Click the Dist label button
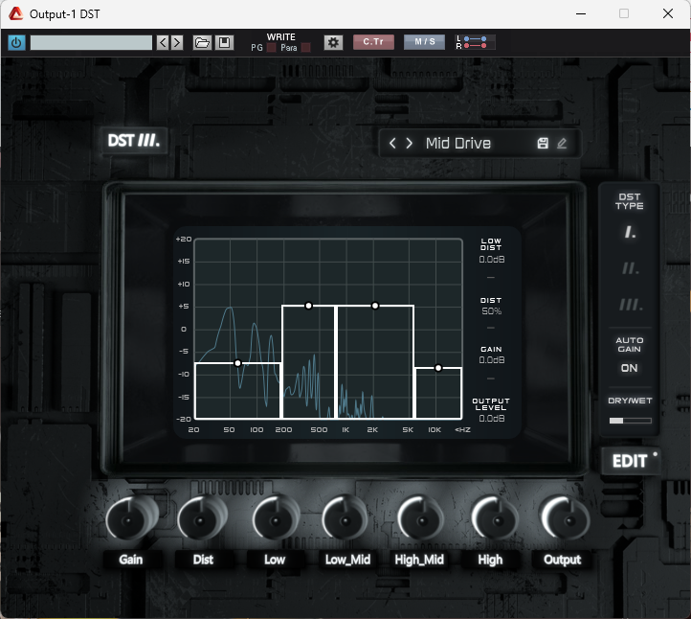The image size is (691, 619). [x=203, y=560]
